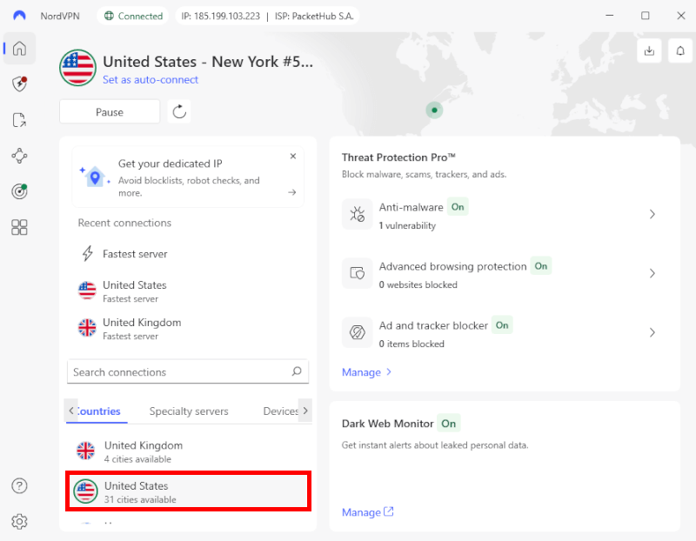Pause the VPN connection

(109, 111)
